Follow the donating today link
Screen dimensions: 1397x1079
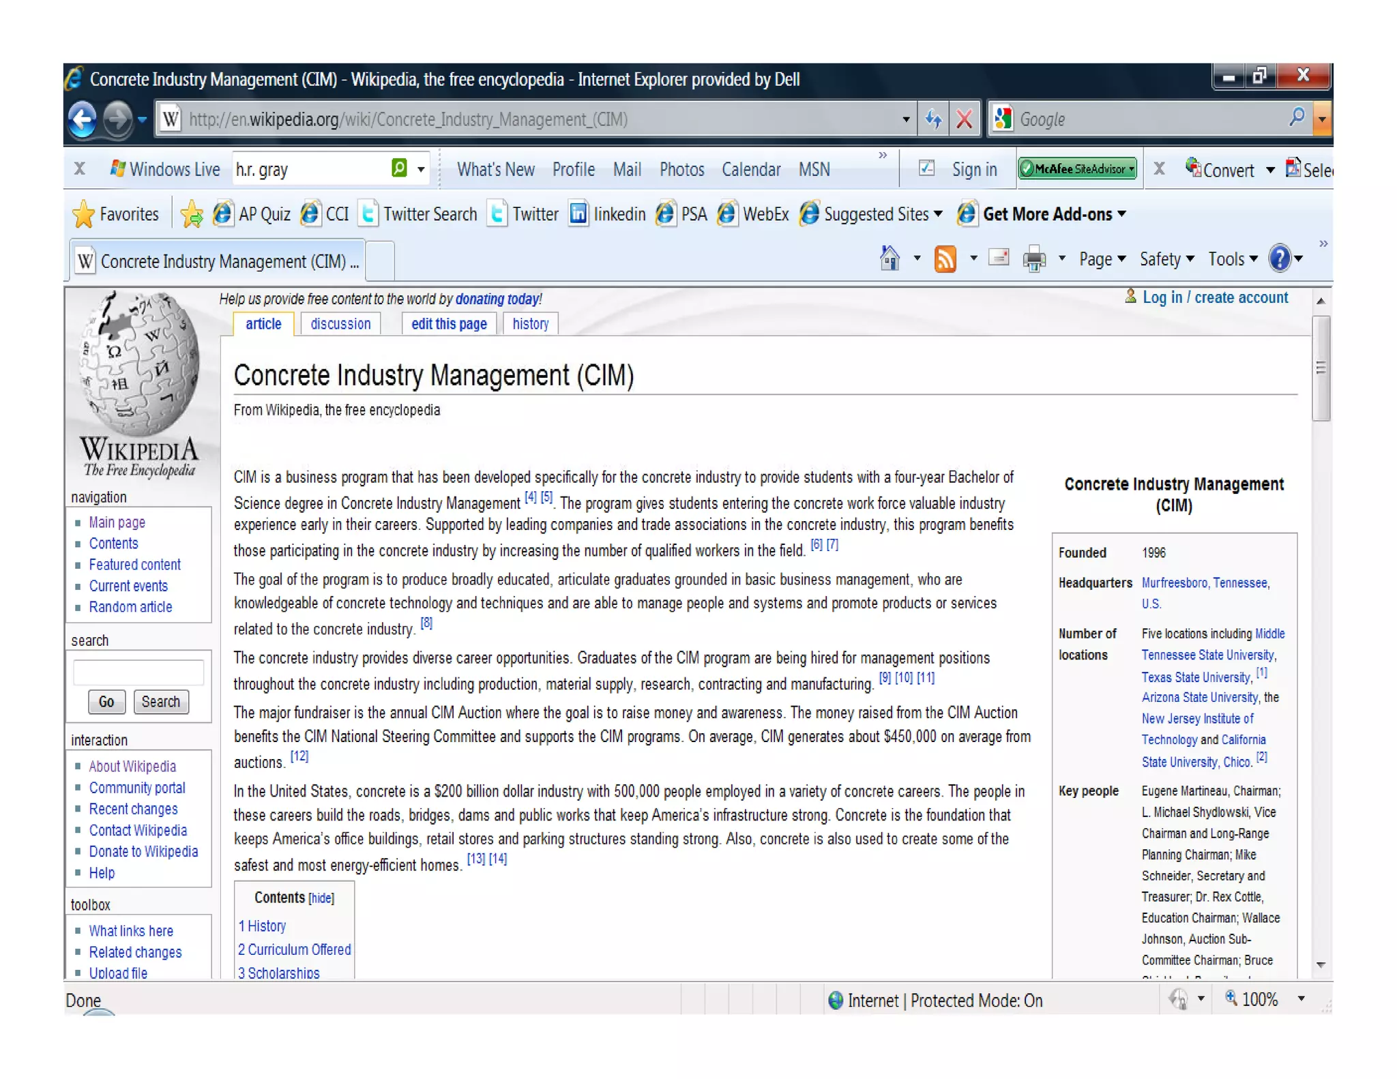497,299
